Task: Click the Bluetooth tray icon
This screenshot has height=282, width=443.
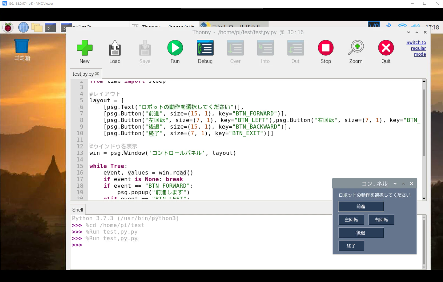Action: 389,25
